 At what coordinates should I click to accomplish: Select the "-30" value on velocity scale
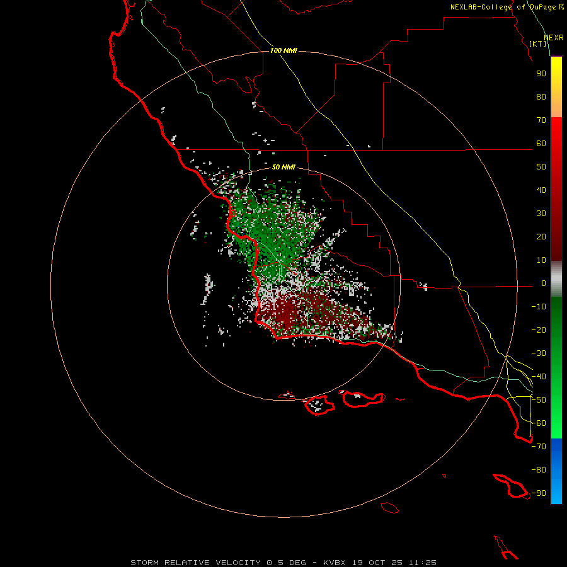(x=539, y=353)
